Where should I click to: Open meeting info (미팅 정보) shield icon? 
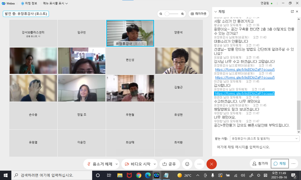[x=22, y=3]
